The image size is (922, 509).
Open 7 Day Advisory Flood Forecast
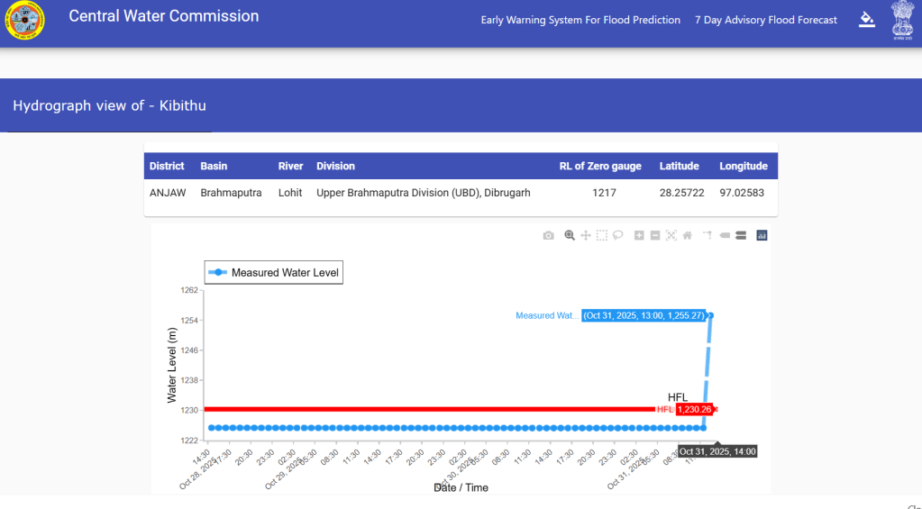click(x=765, y=20)
